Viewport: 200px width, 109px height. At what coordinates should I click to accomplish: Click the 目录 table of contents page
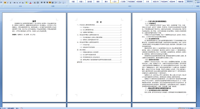pos(99,57)
